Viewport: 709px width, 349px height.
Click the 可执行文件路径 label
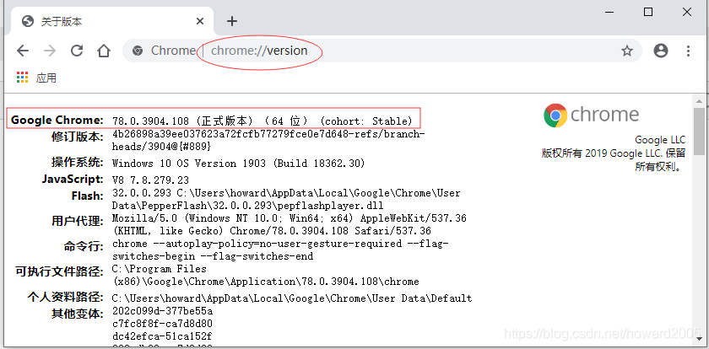(59, 271)
